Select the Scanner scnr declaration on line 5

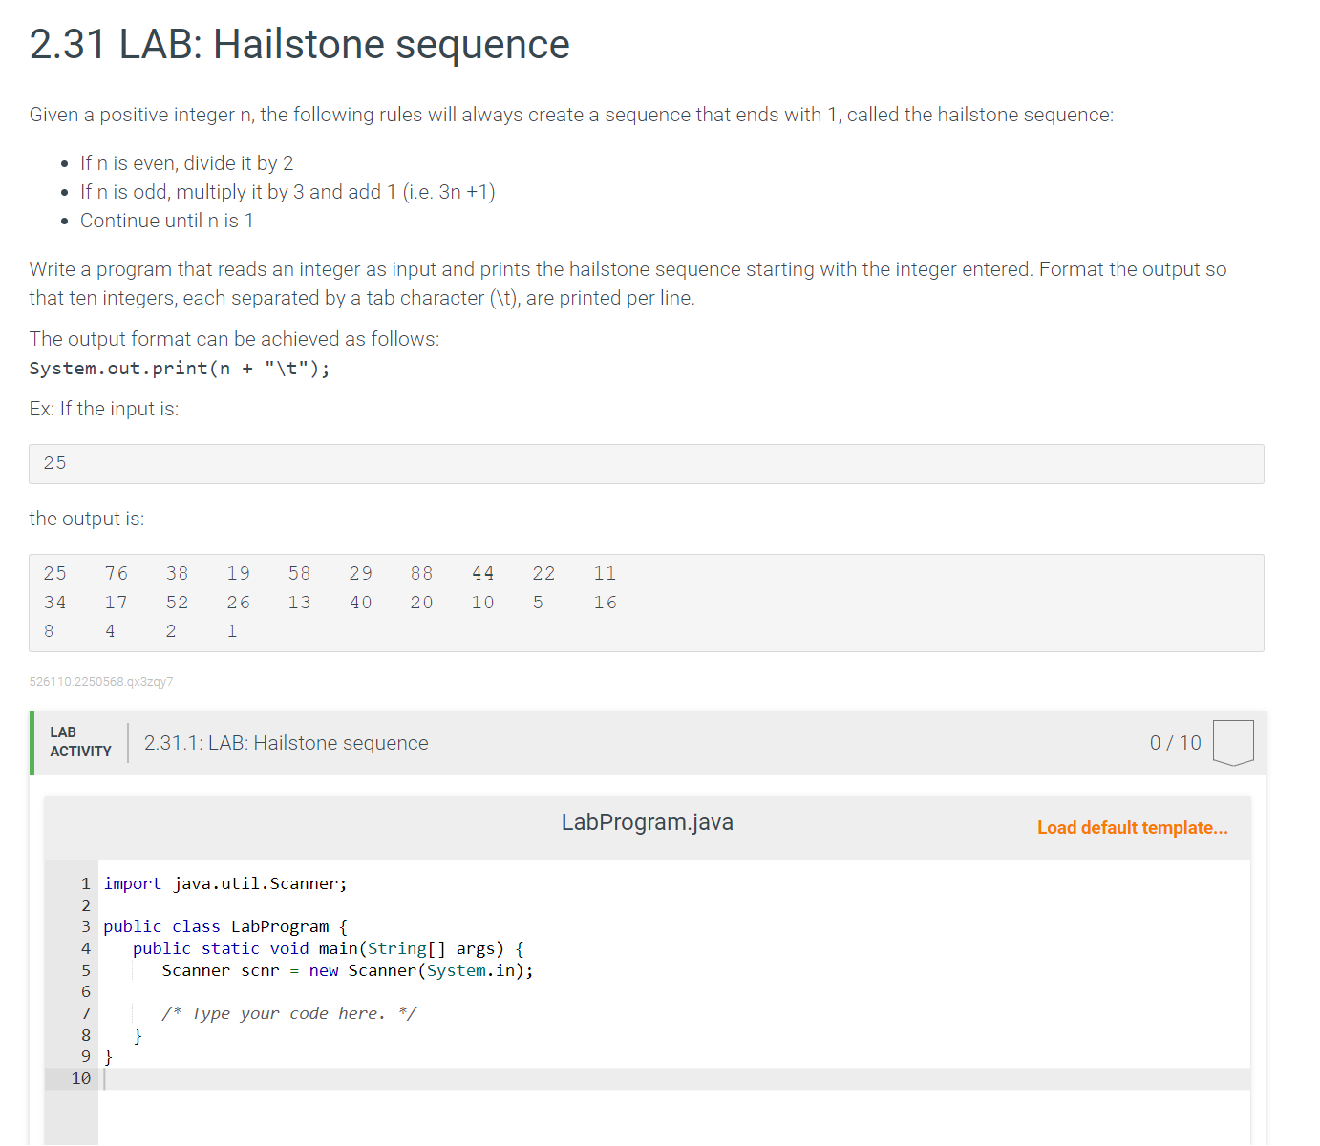pos(348,970)
